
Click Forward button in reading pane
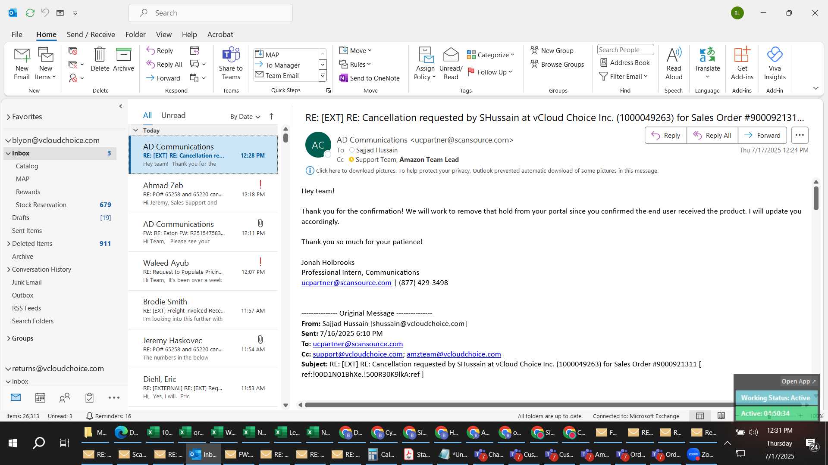762,135
